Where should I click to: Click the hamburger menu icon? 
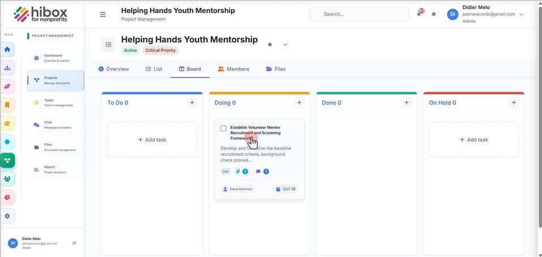(x=103, y=15)
